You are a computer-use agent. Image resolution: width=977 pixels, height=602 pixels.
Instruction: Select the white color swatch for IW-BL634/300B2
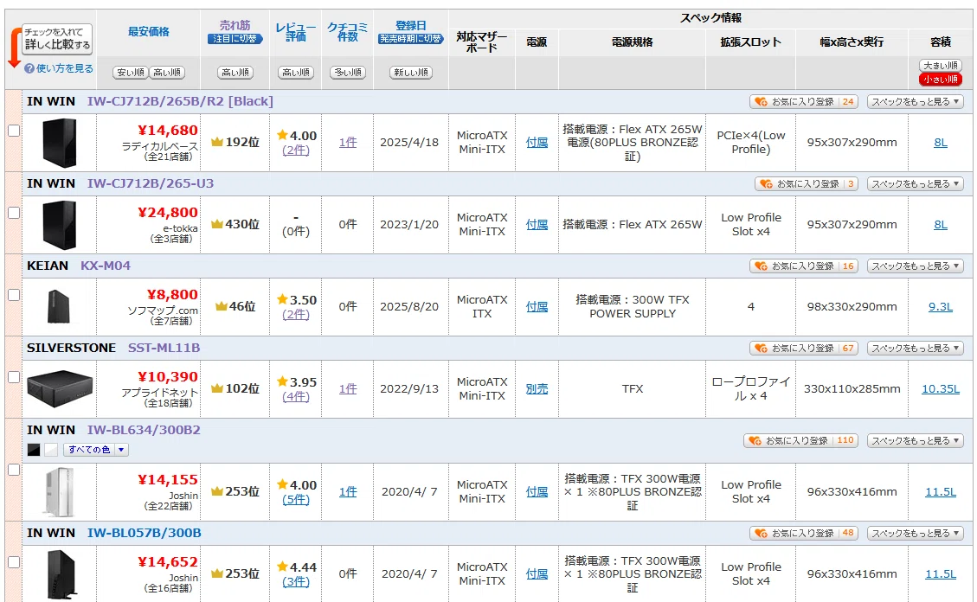pos(51,450)
